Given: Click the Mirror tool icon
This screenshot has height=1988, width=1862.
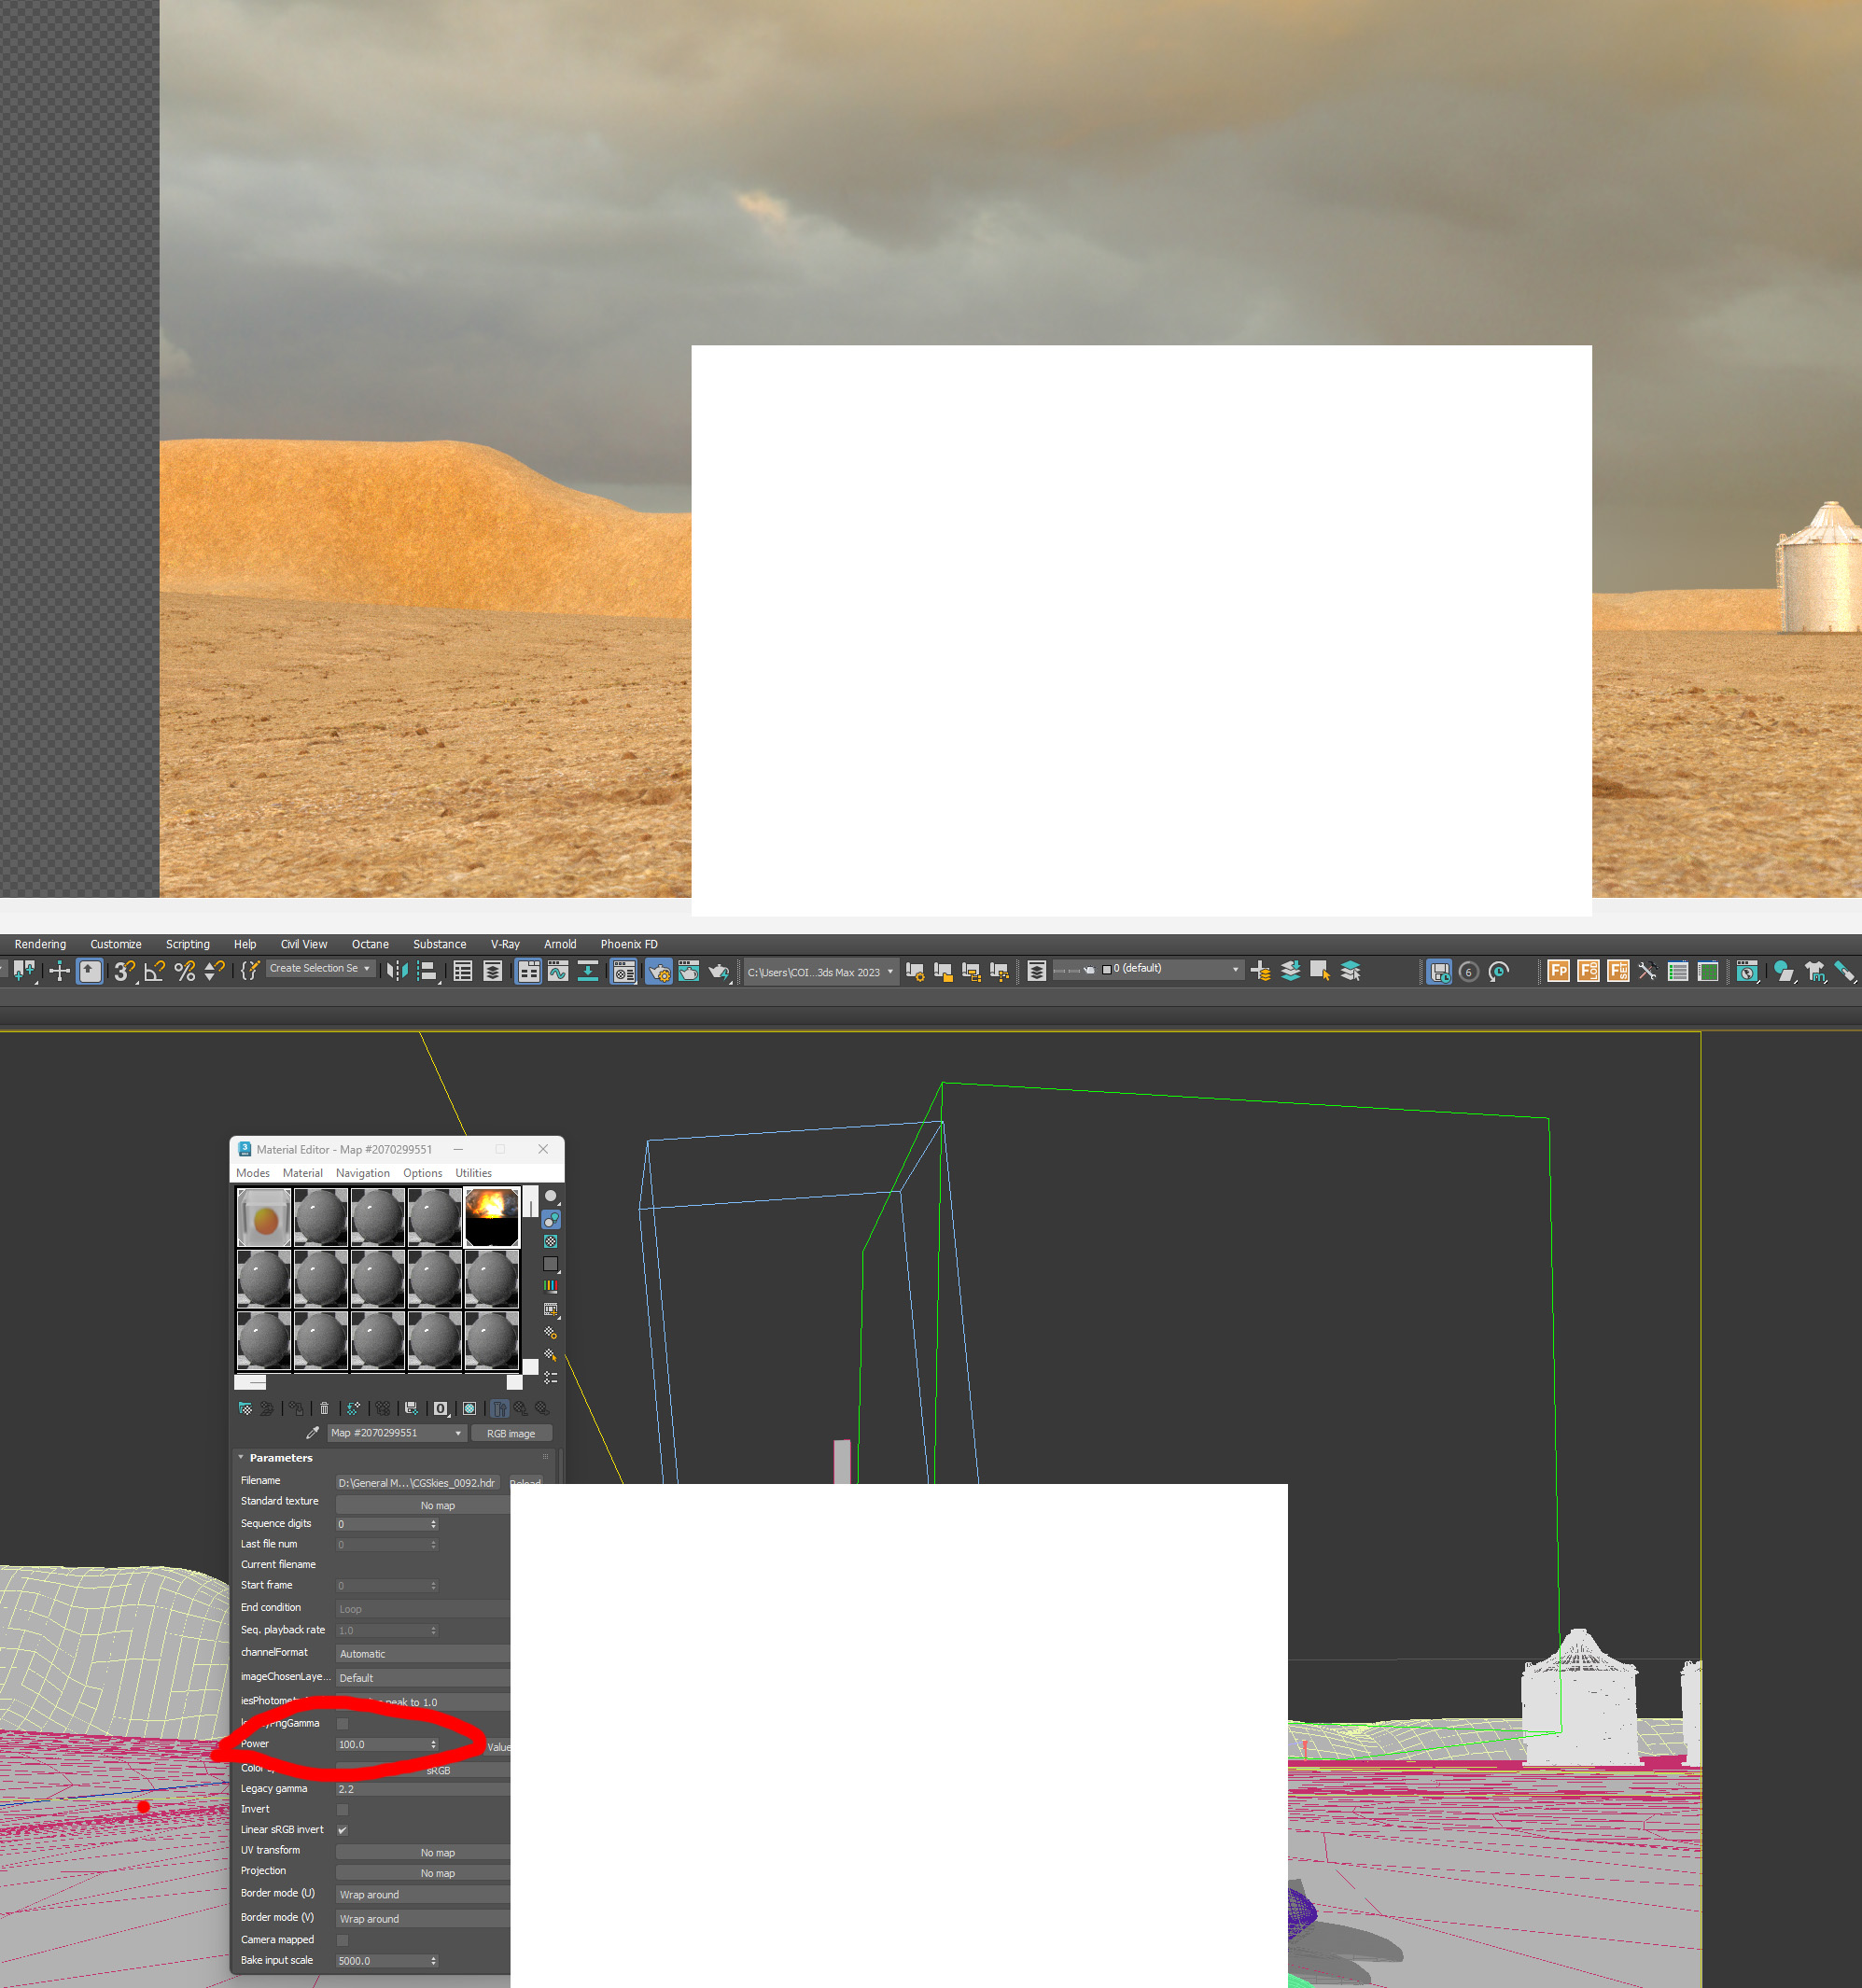Looking at the screenshot, I should [x=396, y=971].
